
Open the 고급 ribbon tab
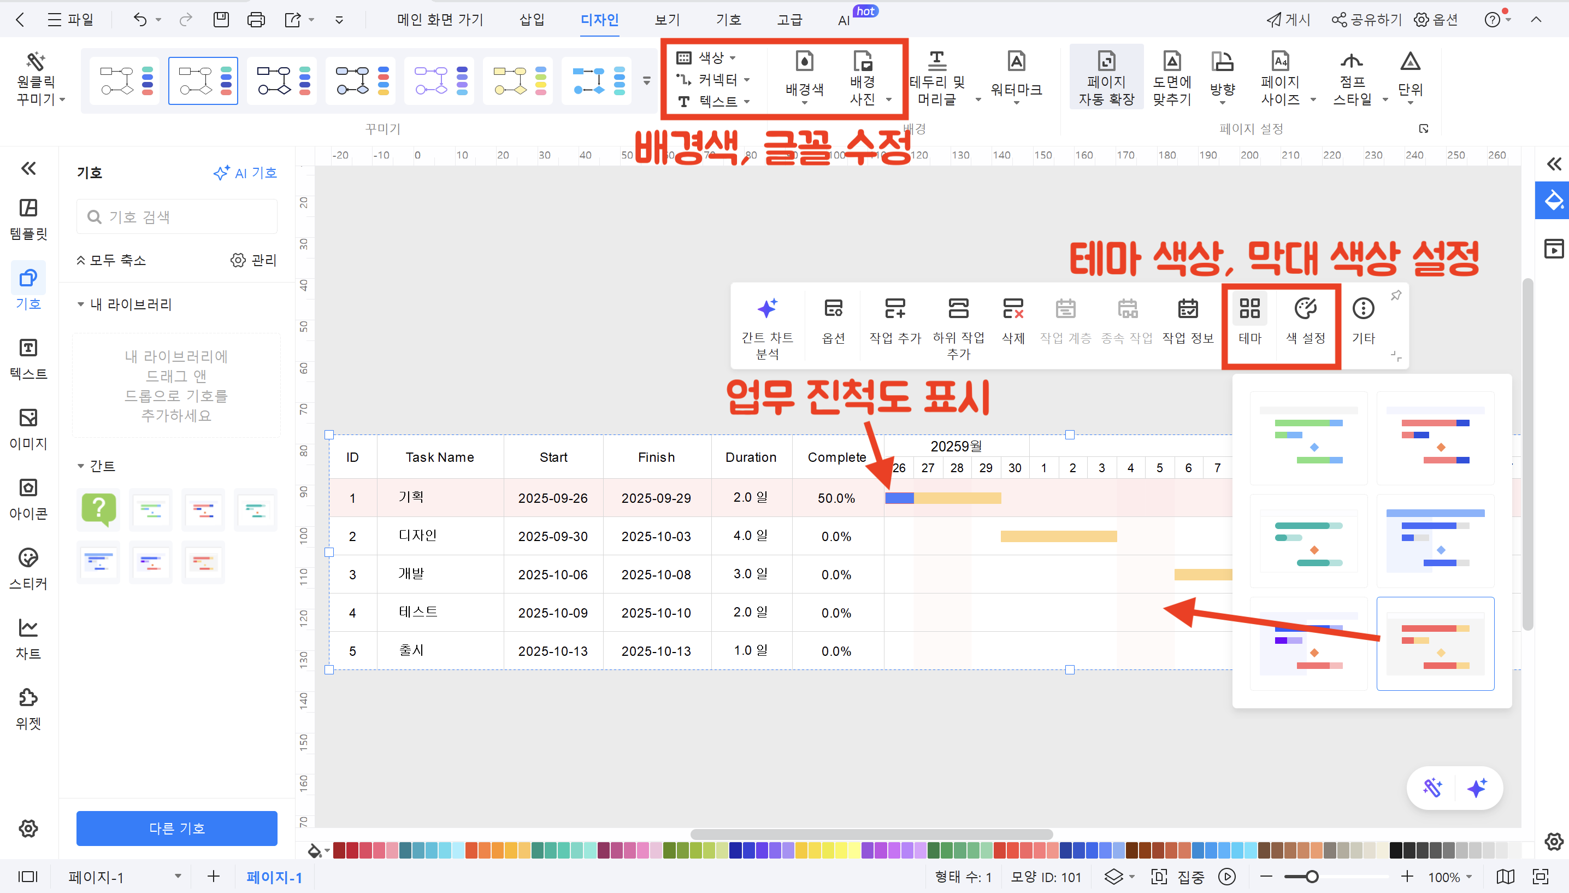point(789,19)
